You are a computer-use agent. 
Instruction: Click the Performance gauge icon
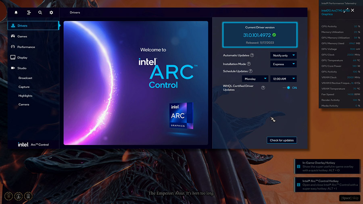pyautogui.click(x=13, y=47)
